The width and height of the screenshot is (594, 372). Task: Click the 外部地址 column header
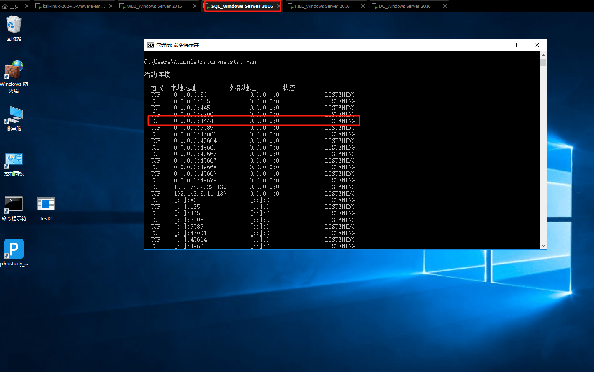pyautogui.click(x=243, y=88)
